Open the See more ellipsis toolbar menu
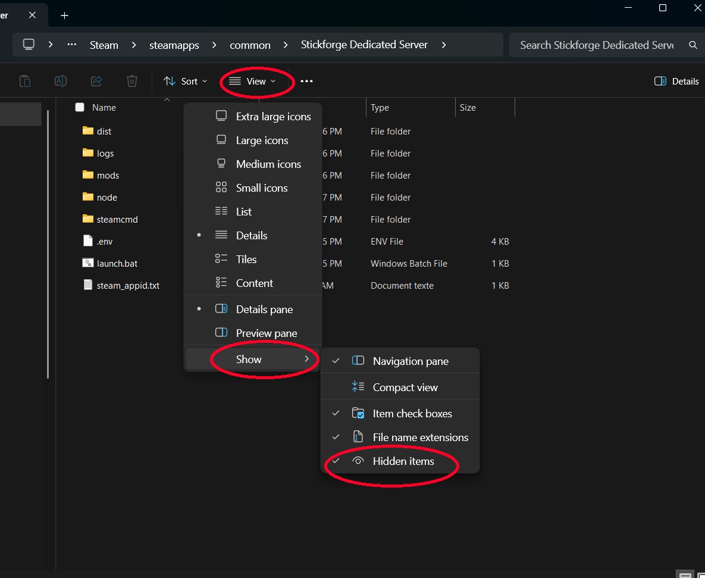 click(x=306, y=81)
